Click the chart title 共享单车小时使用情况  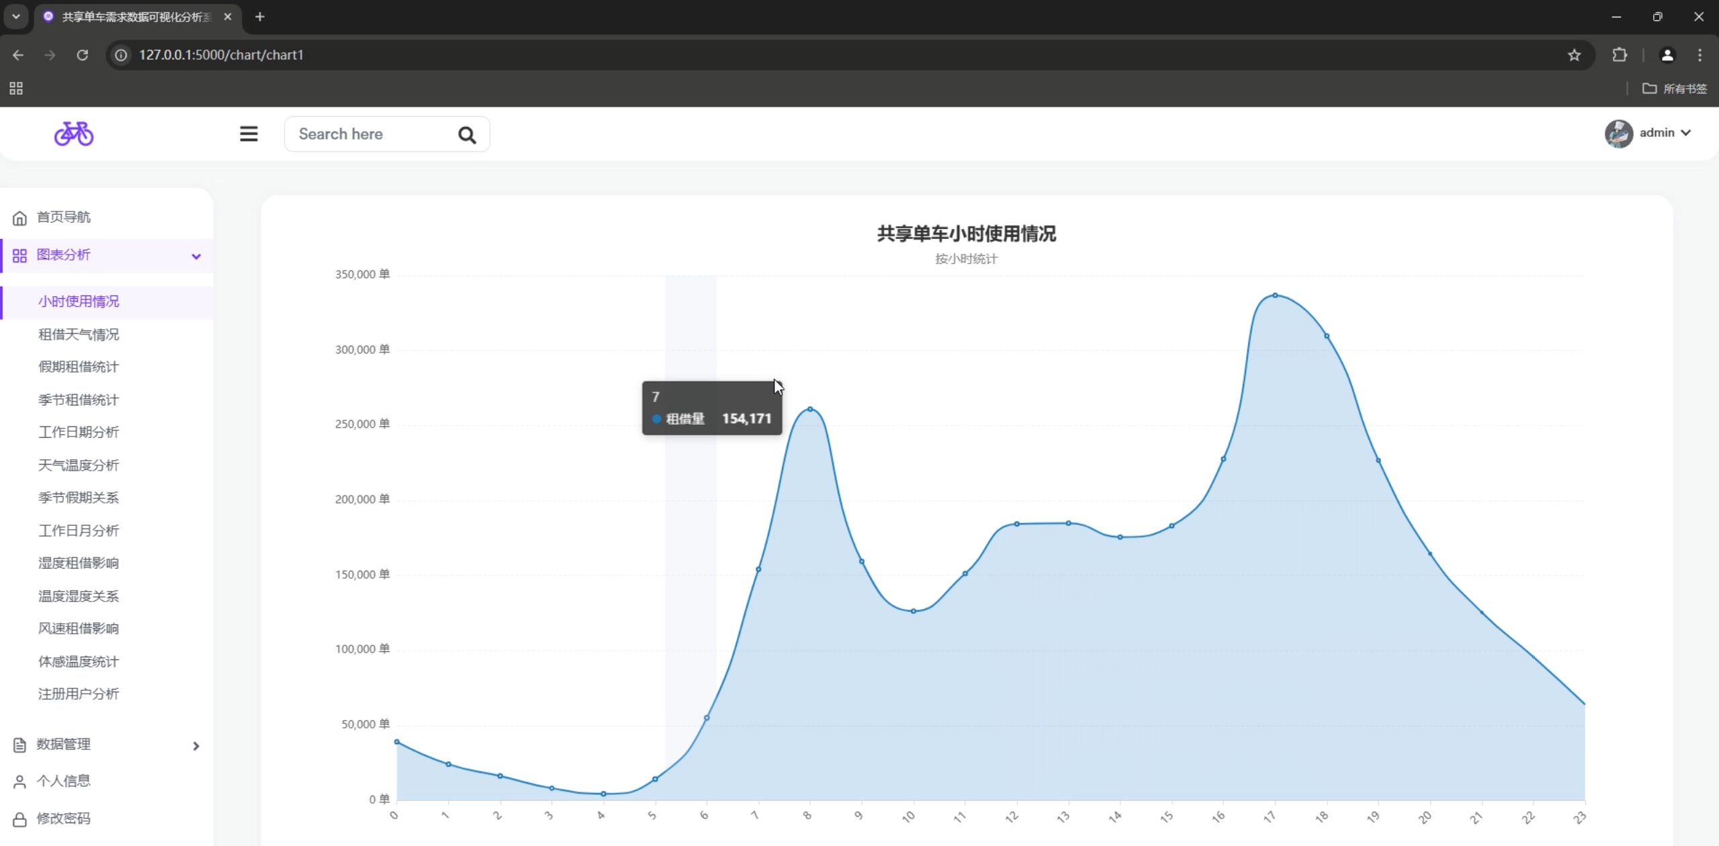(x=966, y=234)
